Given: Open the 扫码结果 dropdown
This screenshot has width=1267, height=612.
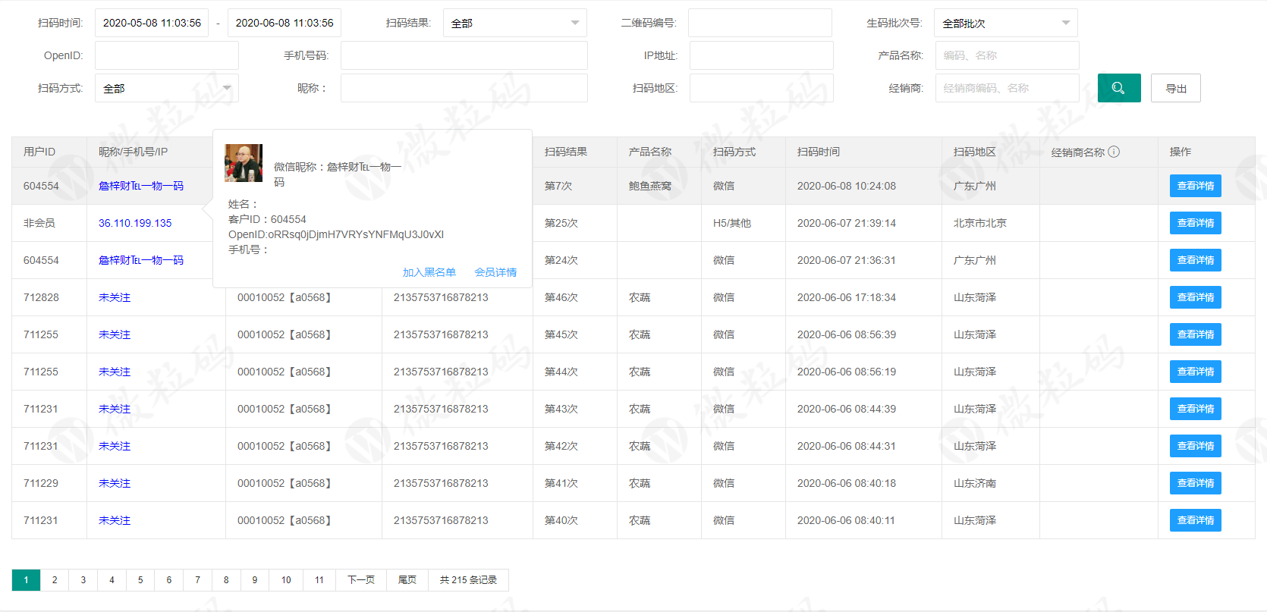Looking at the screenshot, I should 514,24.
